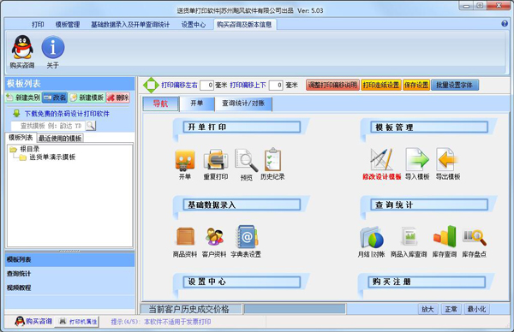The width and height of the screenshot is (514, 332).
Task: Click the 打印走纸设置 button
Action: (381, 85)
